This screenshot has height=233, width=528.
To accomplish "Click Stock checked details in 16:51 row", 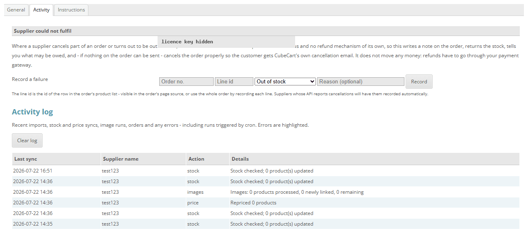I will [x=272, y=171].
